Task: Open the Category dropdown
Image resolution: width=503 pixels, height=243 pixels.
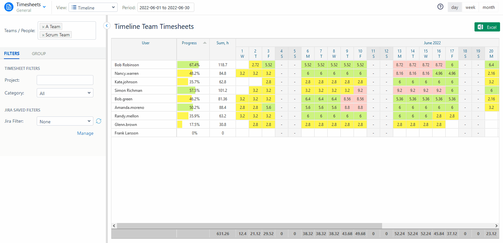Action: click(x=65, y=93)
